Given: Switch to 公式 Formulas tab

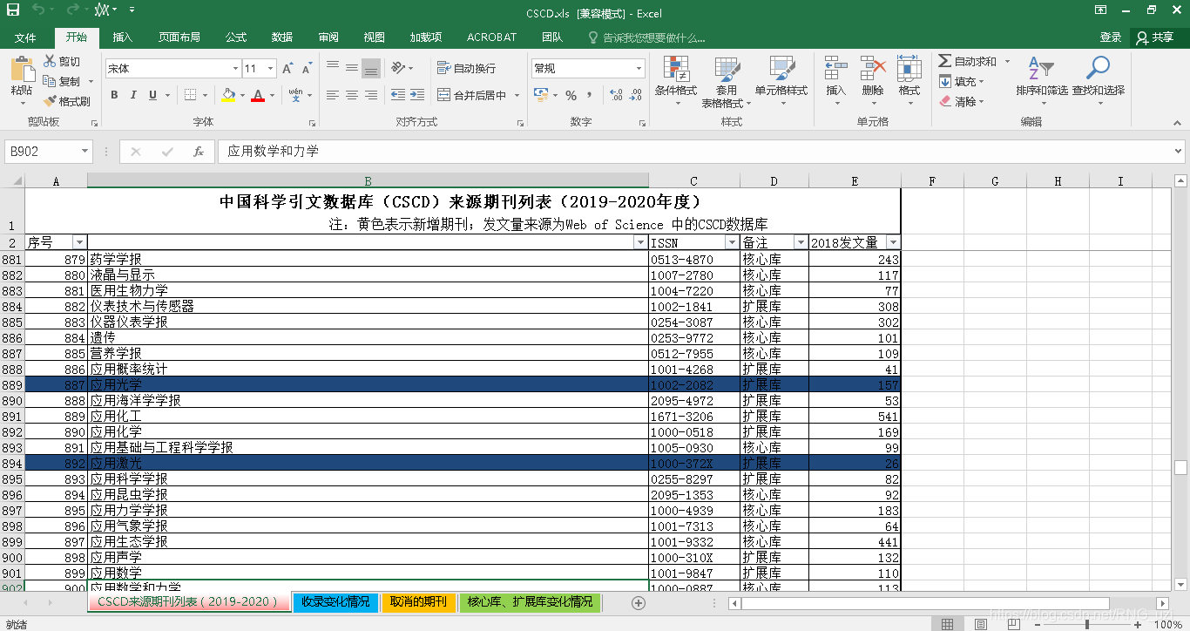Looking at the screenshot, I should coord(236,37).
